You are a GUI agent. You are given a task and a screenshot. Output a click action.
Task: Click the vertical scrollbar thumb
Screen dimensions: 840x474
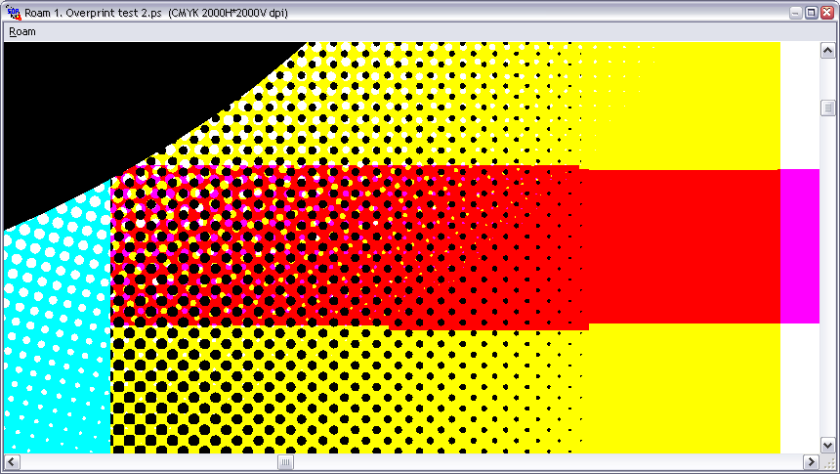point(827,108)
